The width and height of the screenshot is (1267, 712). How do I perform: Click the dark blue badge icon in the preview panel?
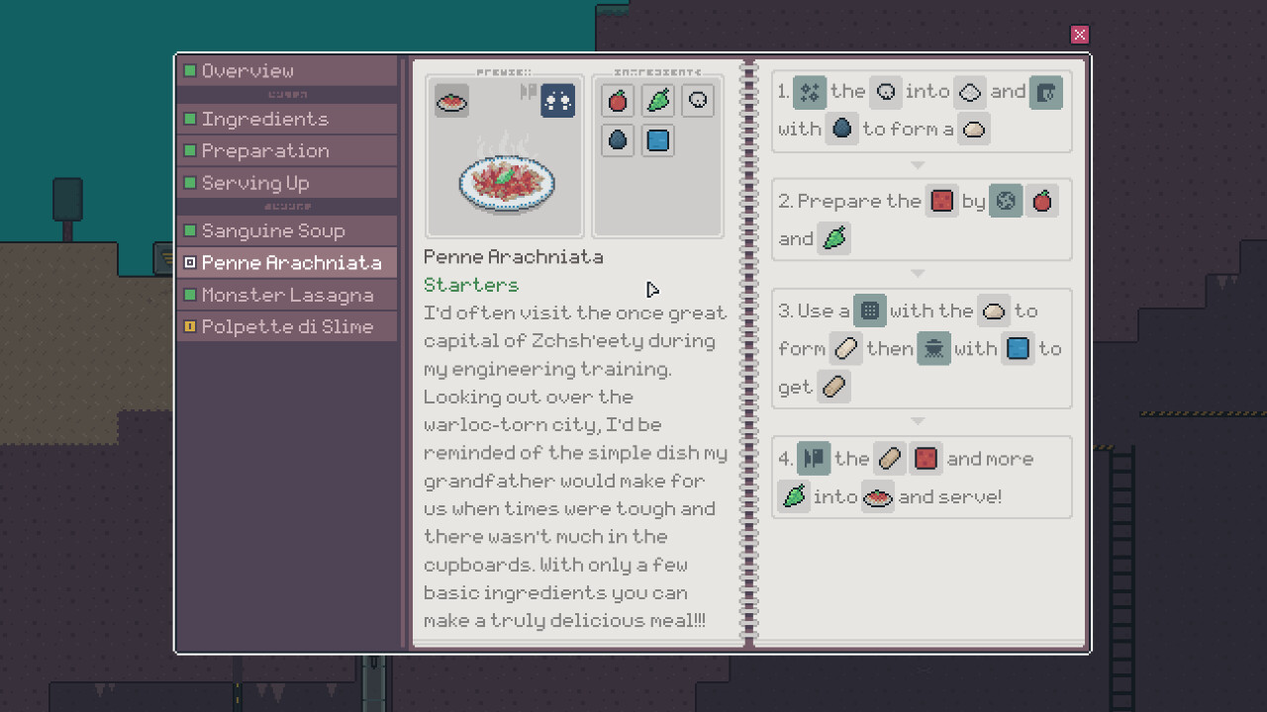click(557, 100)
